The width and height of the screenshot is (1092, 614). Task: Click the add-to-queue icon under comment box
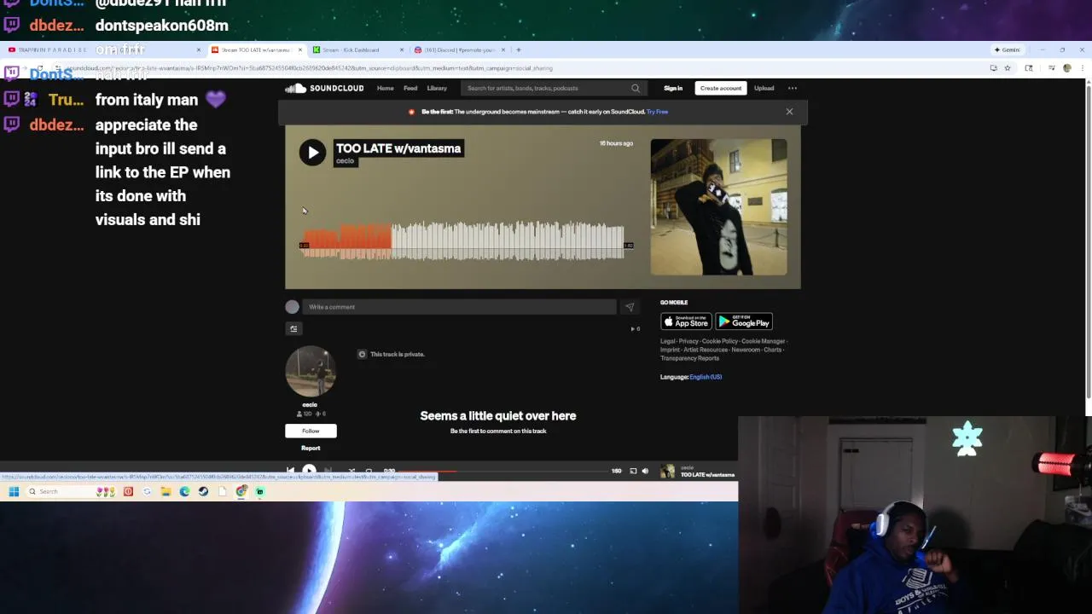293,328
